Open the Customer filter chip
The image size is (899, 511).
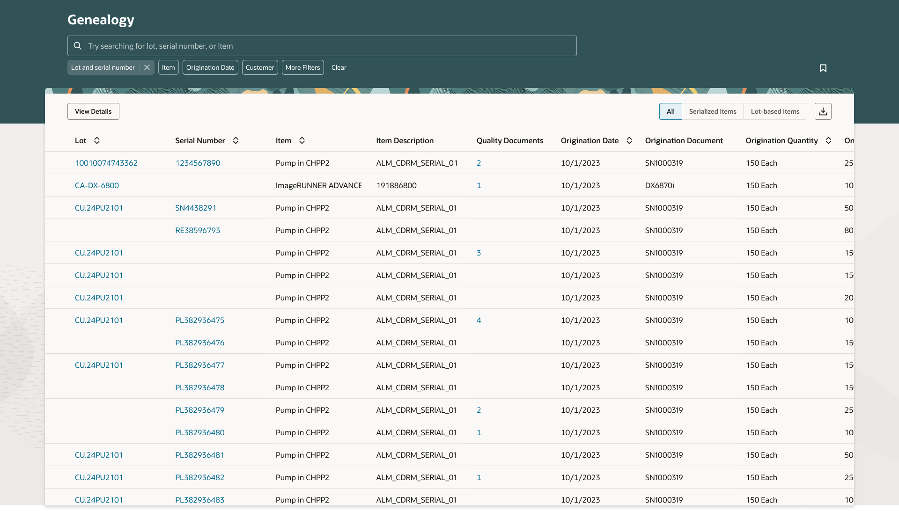coord(260,67)
